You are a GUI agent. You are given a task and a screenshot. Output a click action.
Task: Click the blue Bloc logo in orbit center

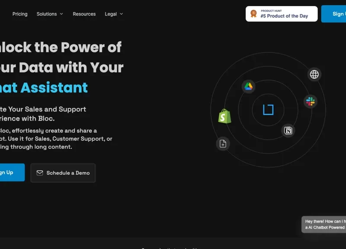click(x=268, y=110)
